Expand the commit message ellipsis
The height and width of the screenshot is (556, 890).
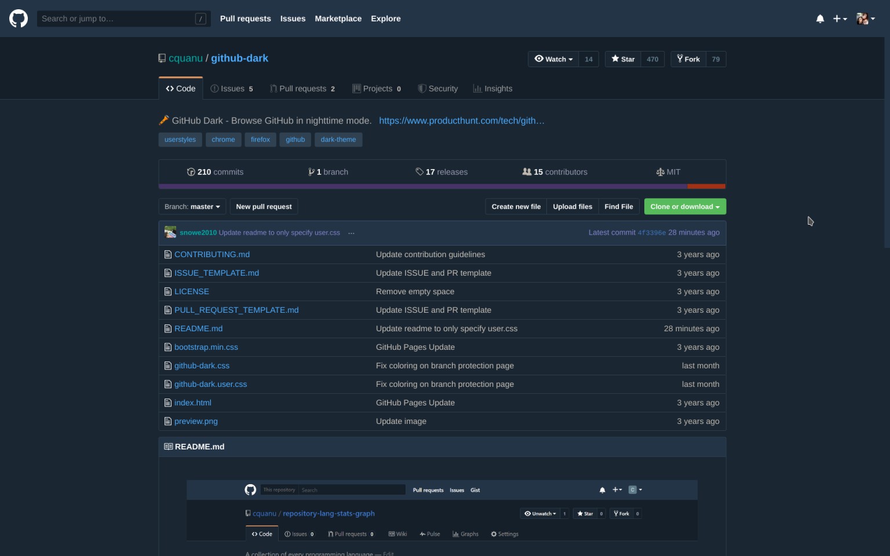pyautogui.click(x=351, y=232)
